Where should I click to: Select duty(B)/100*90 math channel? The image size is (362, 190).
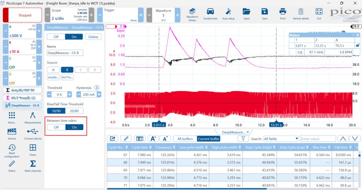pyautogui.click(x=22, y=90)
